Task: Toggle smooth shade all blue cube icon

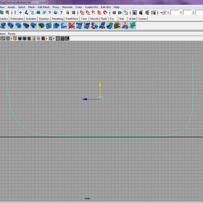Action: (20, 38)
